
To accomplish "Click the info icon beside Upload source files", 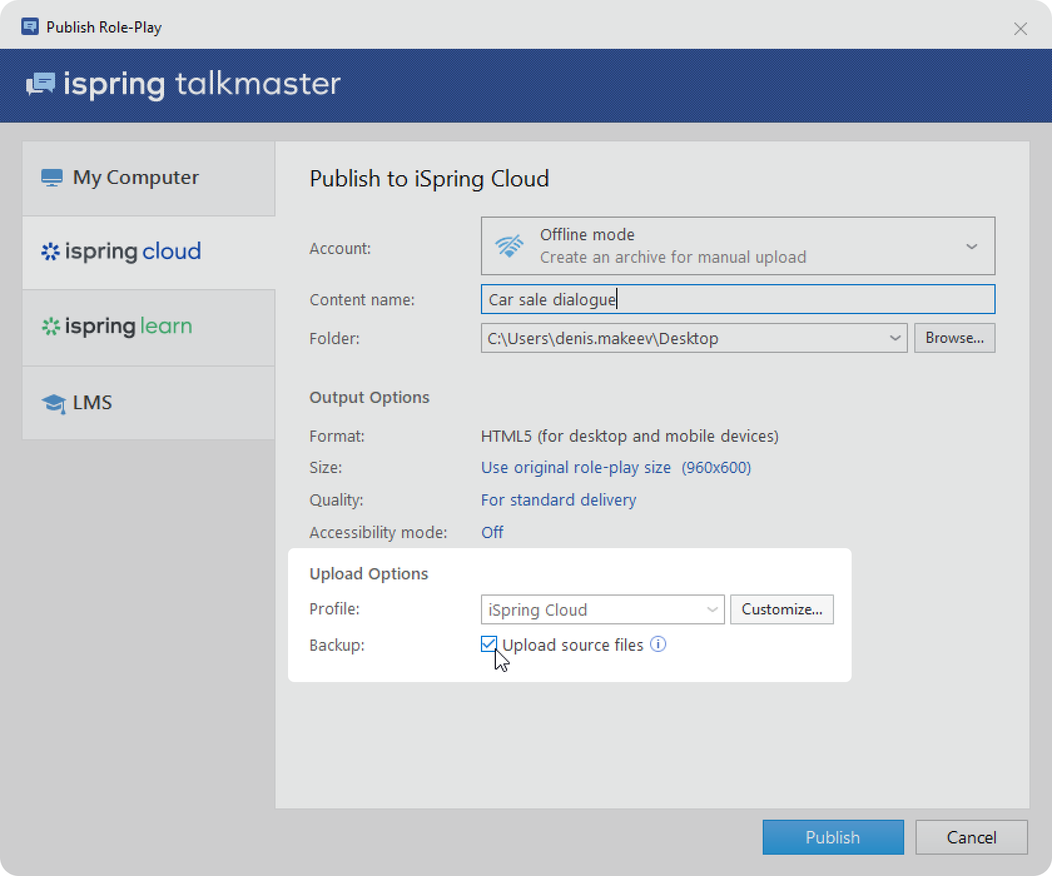I will (x=658, y=644).
